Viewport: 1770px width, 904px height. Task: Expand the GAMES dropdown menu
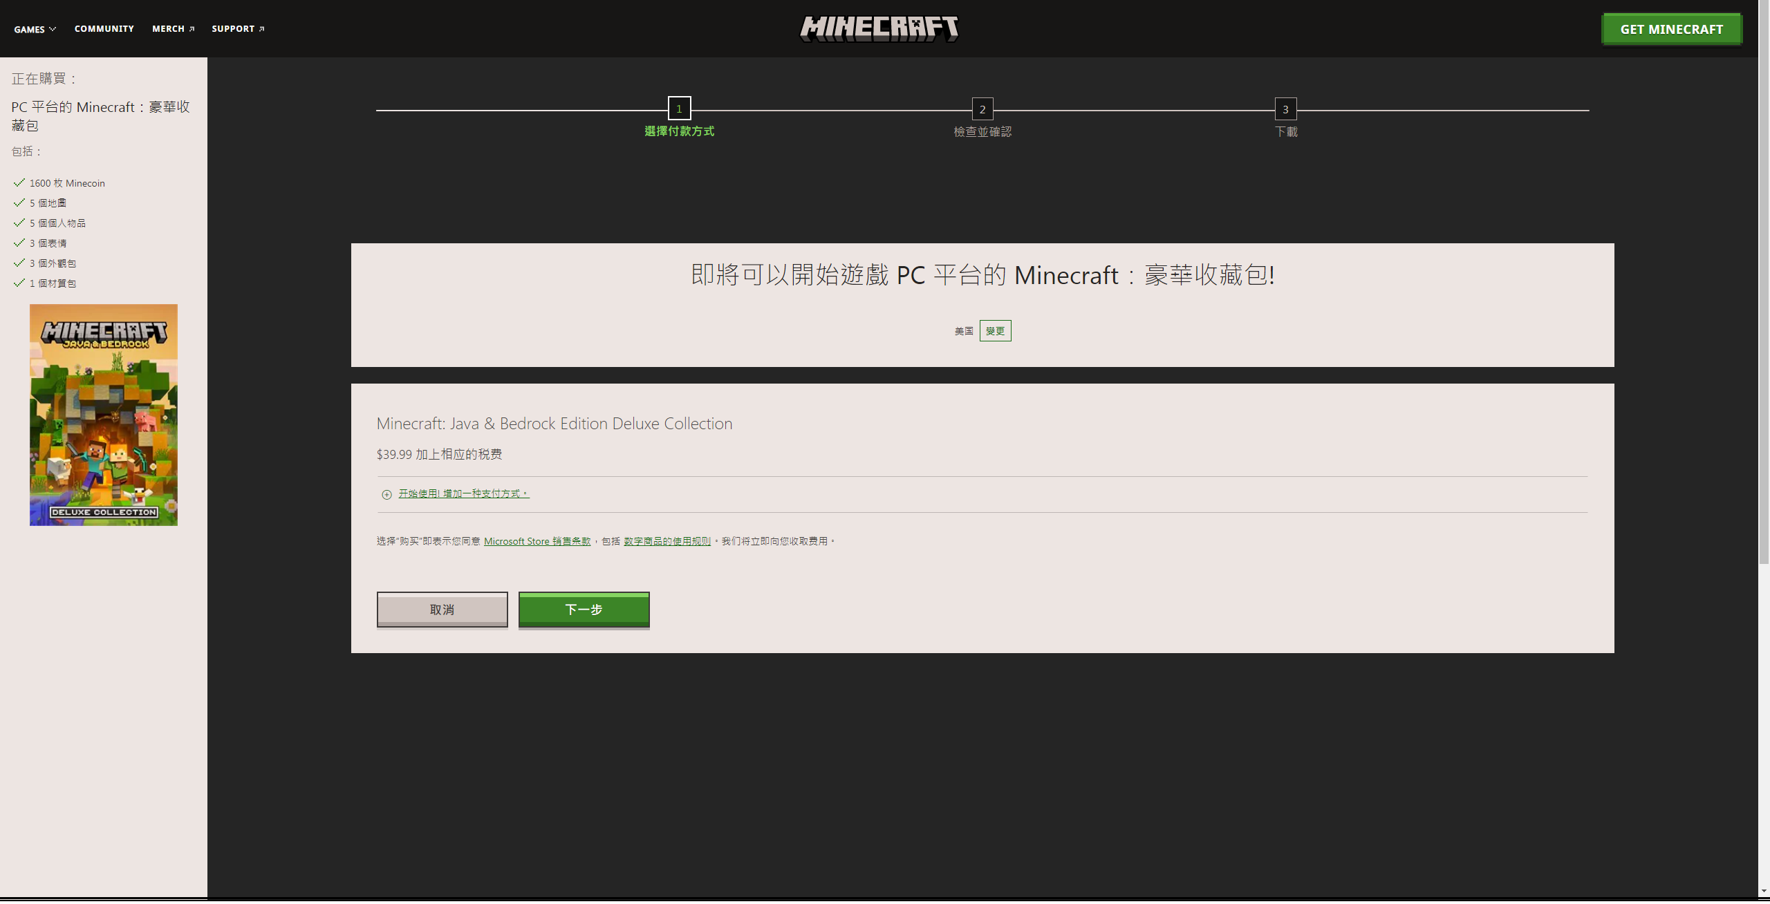coord(35,29)
